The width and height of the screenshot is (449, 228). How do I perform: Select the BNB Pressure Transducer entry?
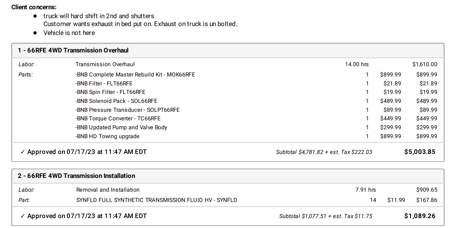tap(128, 110)
